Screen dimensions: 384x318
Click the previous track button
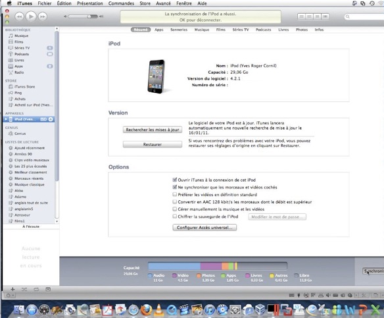(x=19, y=16)
